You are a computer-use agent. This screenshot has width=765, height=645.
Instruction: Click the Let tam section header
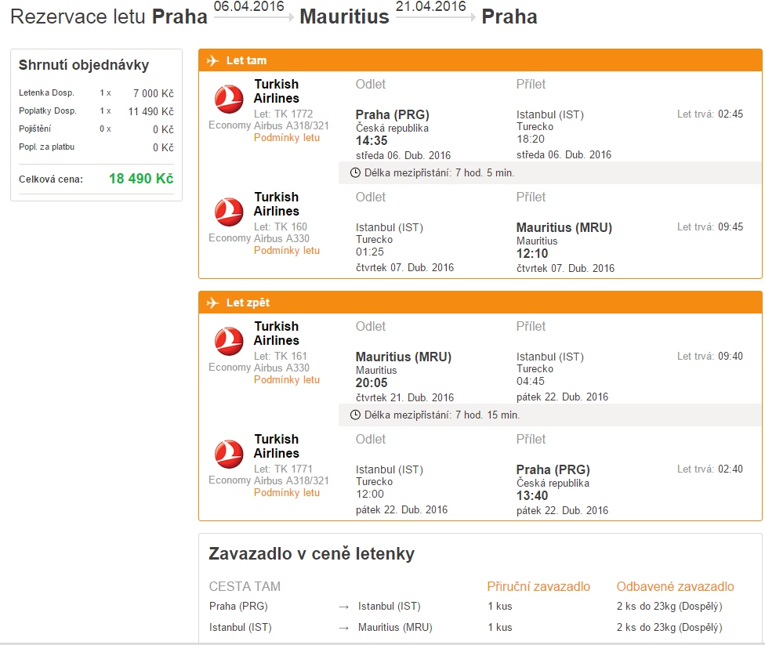[480, 60]
